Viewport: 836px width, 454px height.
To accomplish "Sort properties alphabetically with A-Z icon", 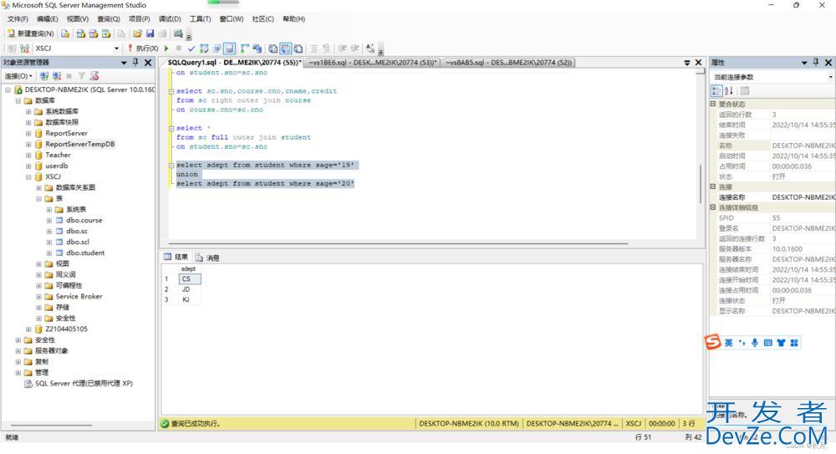I will click(729, 90).
